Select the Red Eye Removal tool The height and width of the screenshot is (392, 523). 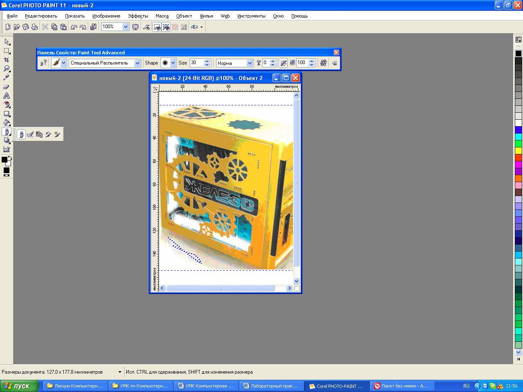pos(7,105)
